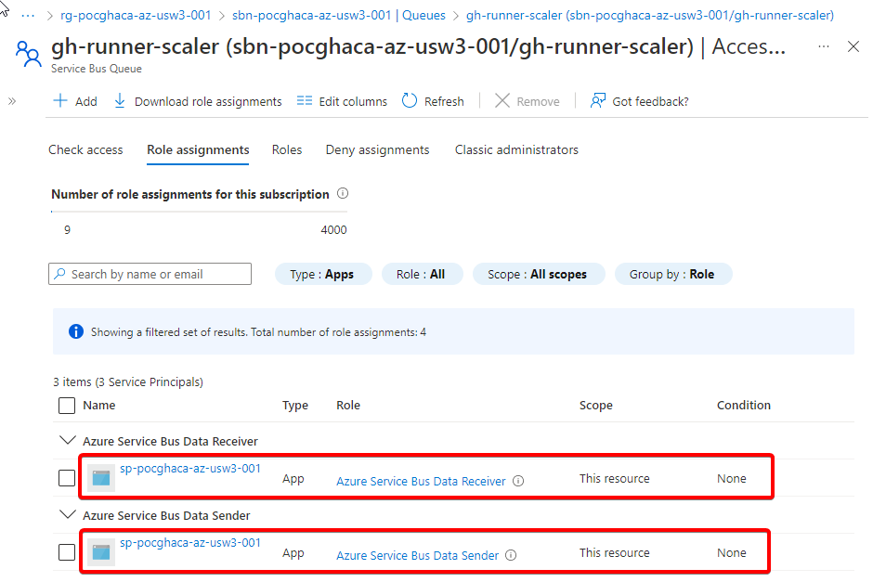
Task: Open sp-pocghaca-az-usw3-001 under Data Sender
Action: pyautogui.click(x=190, y=542)
